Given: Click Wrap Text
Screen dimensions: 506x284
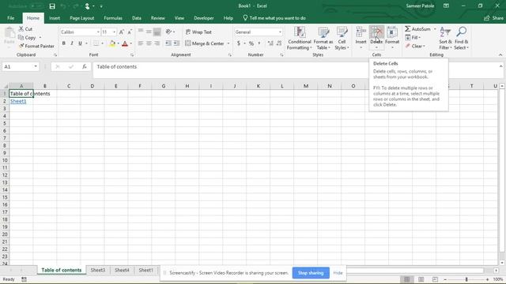Looking at the screenshot, I should (x=198, y=32).
